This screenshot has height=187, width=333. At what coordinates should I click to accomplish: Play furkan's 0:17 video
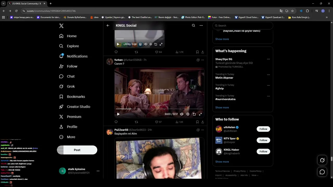118,114
